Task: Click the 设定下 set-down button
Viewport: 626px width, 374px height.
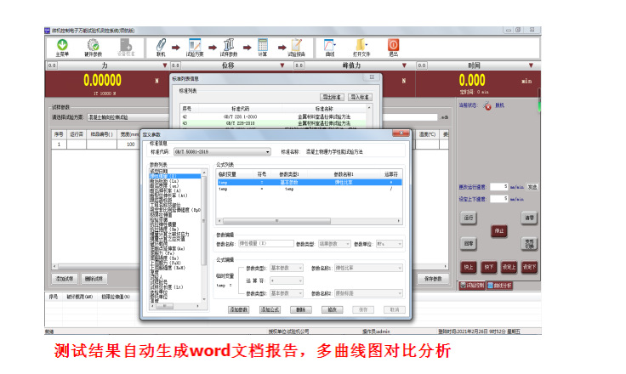Action: [x=529, y=267]
